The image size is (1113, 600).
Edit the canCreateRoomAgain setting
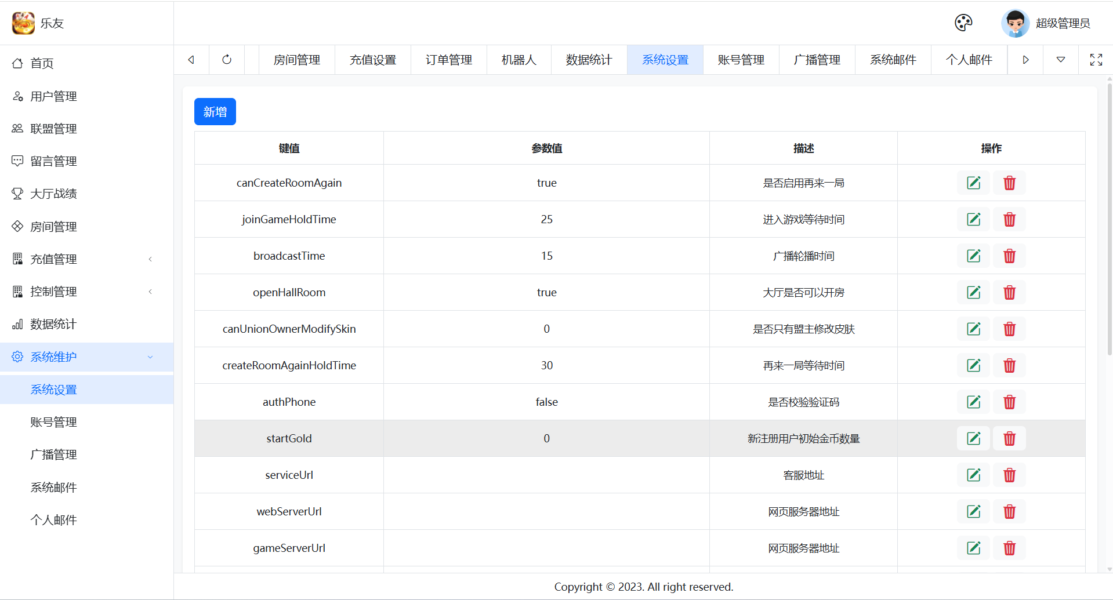coord(973,183)
